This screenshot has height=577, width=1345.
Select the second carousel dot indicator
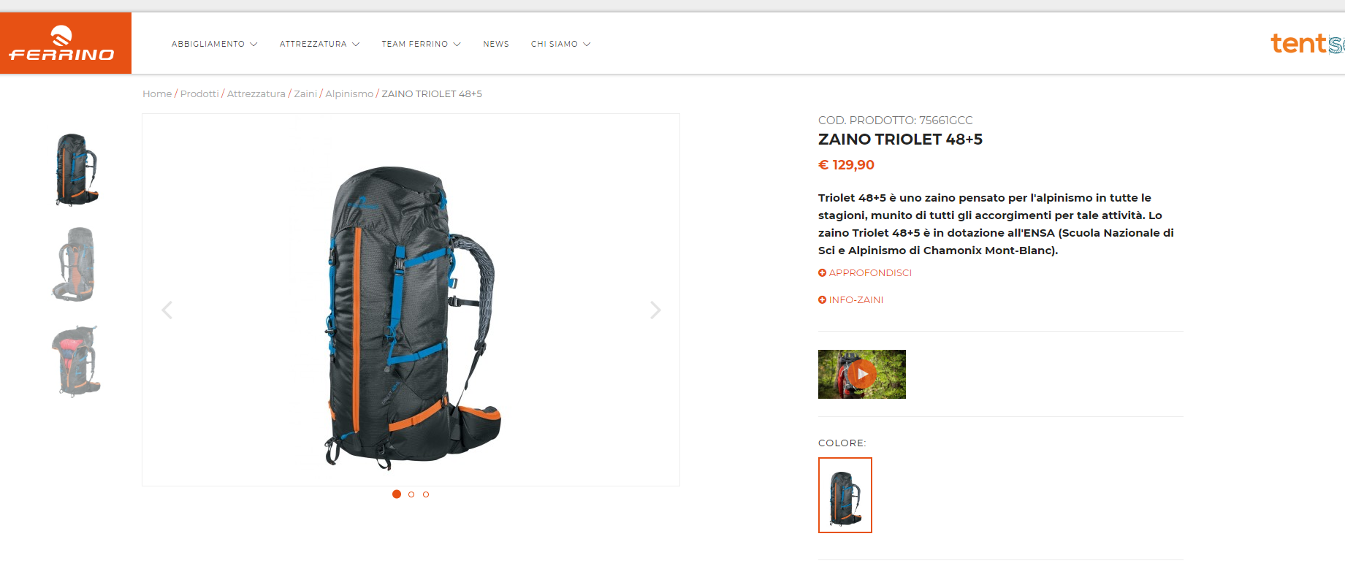(411, 494)
